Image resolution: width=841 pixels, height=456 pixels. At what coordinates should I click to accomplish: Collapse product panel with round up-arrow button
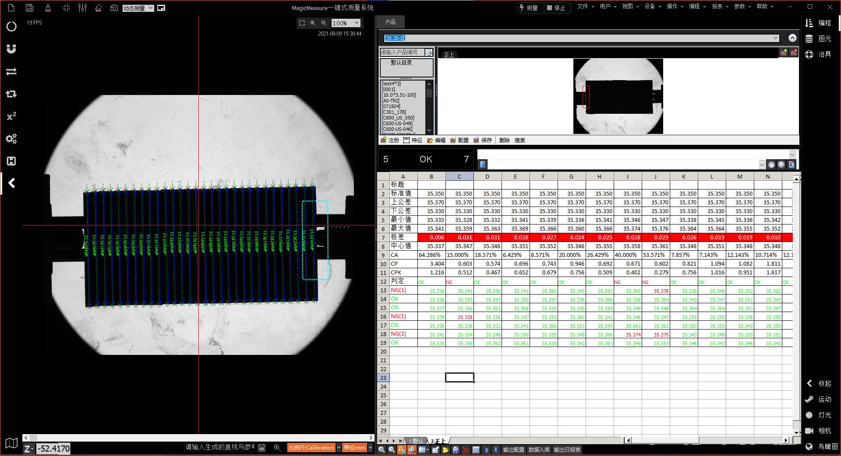tap(792, 38)
